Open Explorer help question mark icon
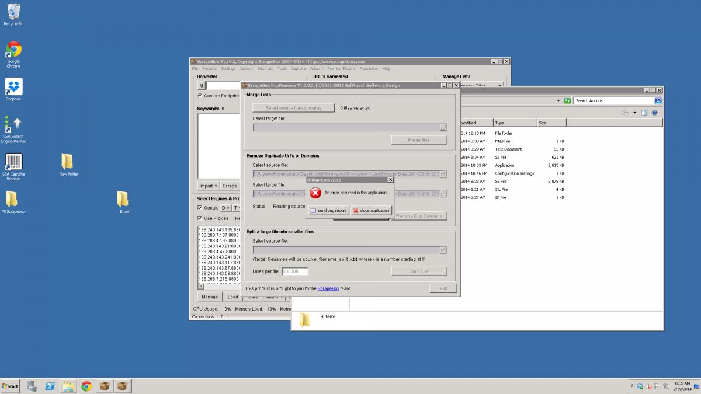Viewport: 701px width, 394px height. point(655,113)
